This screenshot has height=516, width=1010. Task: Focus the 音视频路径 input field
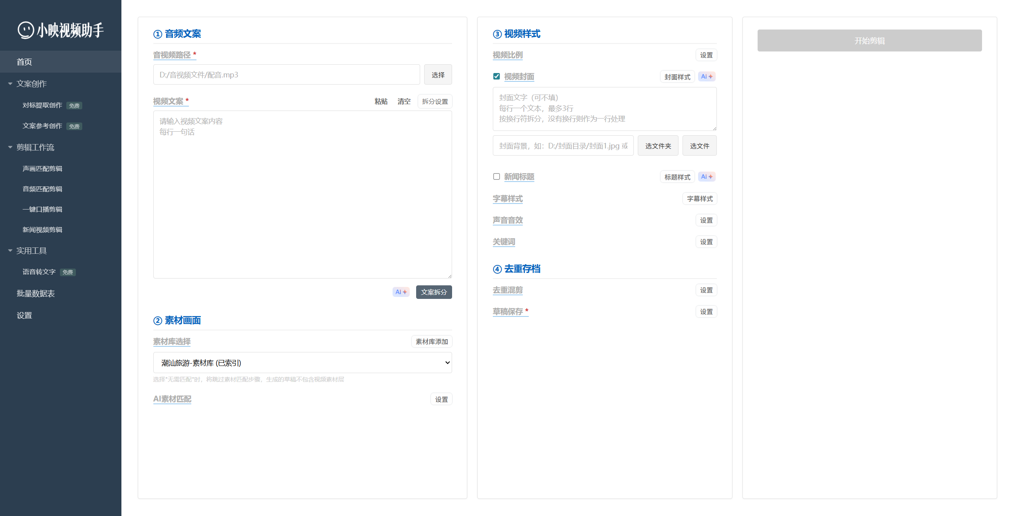(286, 75)
